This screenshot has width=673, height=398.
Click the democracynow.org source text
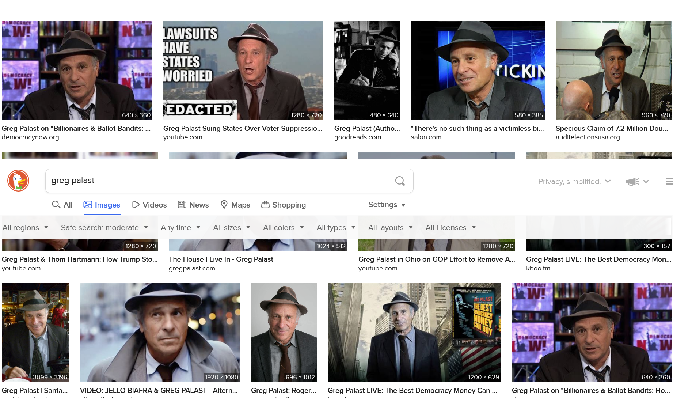point(30,137)
